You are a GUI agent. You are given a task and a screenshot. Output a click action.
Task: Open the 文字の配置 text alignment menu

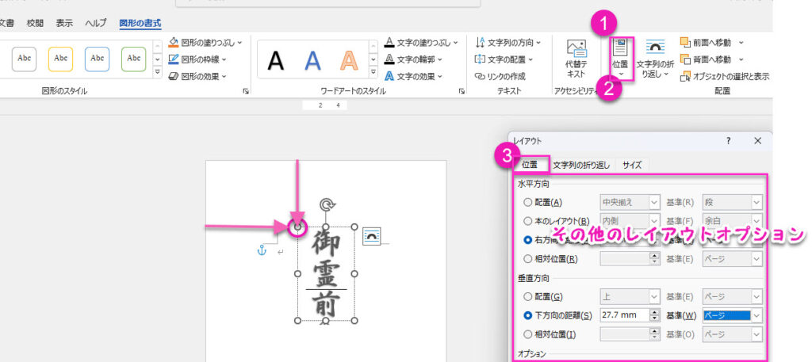pos(504,59)
